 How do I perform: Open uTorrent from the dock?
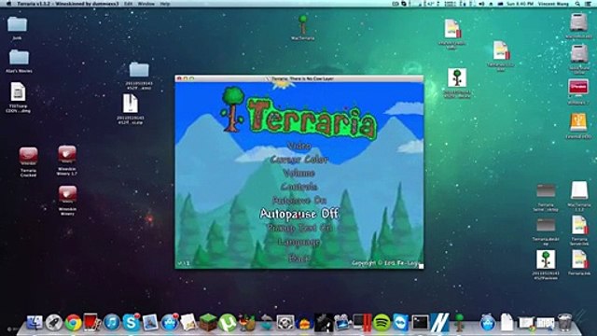(228, 323)
